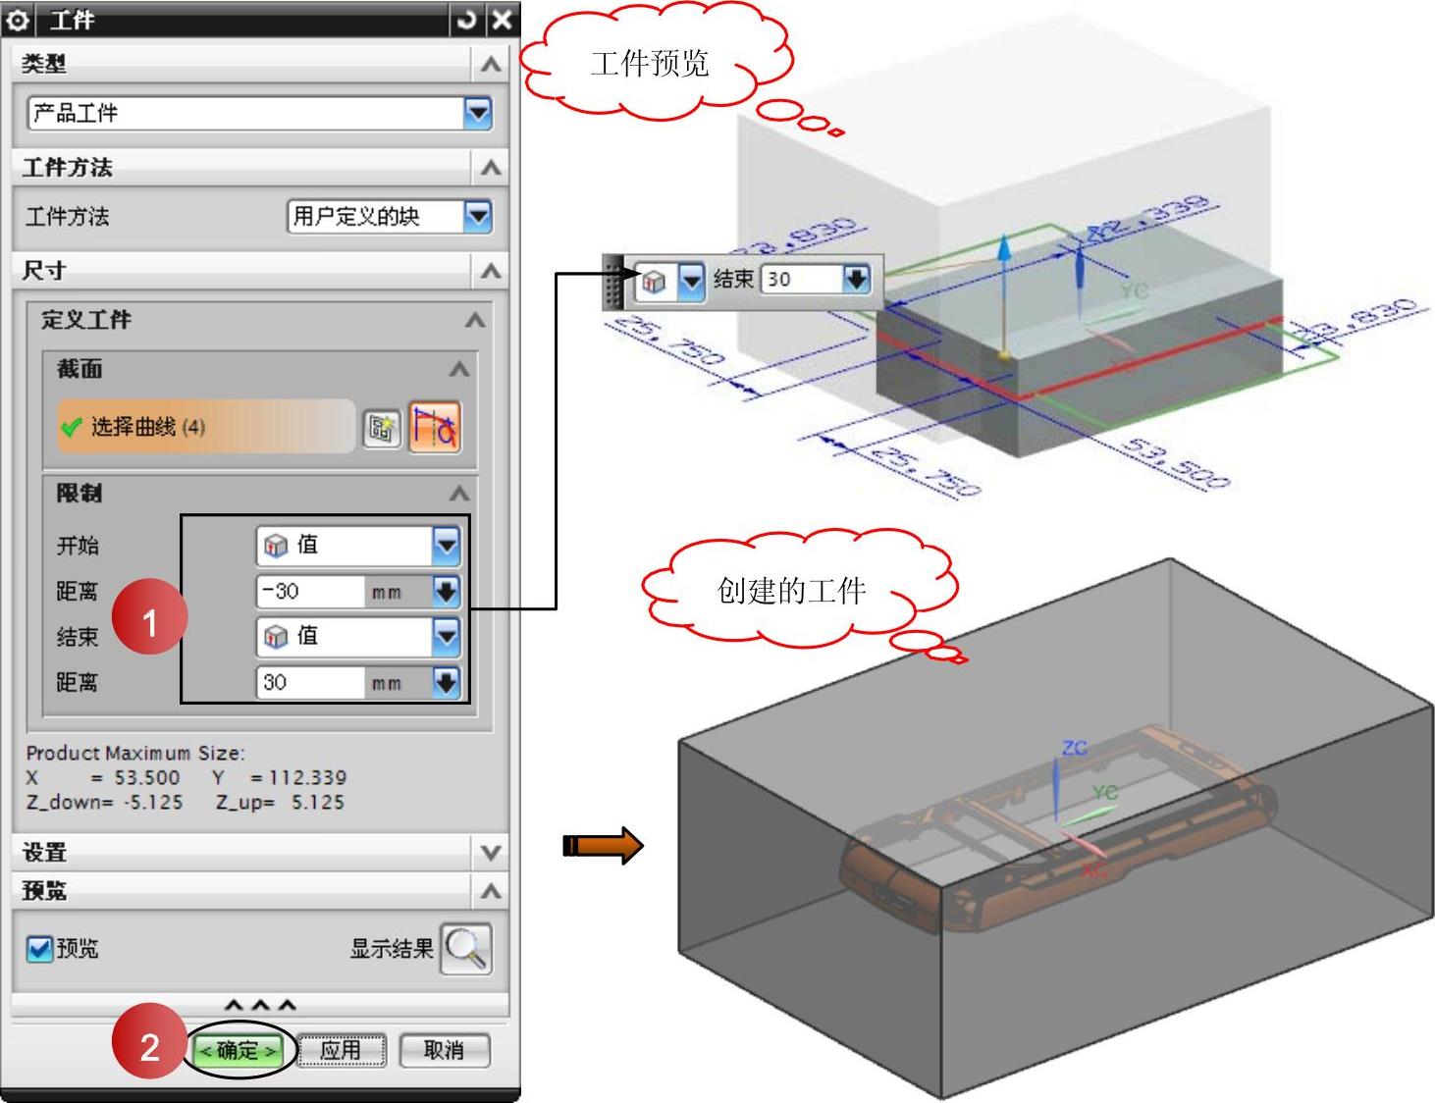The height and width of the screenshot is (1103, 1435).
Task: Click the 'X = 53.500' size value
Action: (103, 778)
